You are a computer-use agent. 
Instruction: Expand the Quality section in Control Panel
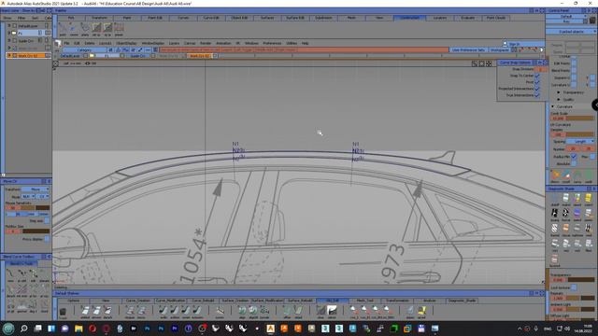coord(559,100)
